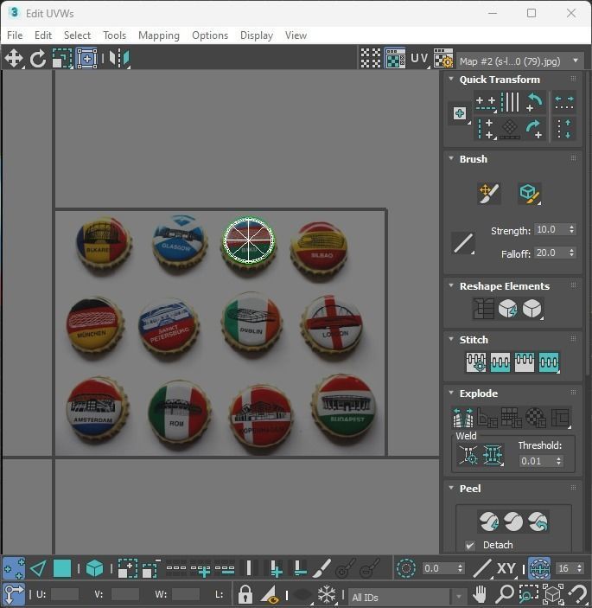The width and height of the screenshot is (592, 608).
Task: Toggle the Lock Selection padlock
Action: [245, 593]
